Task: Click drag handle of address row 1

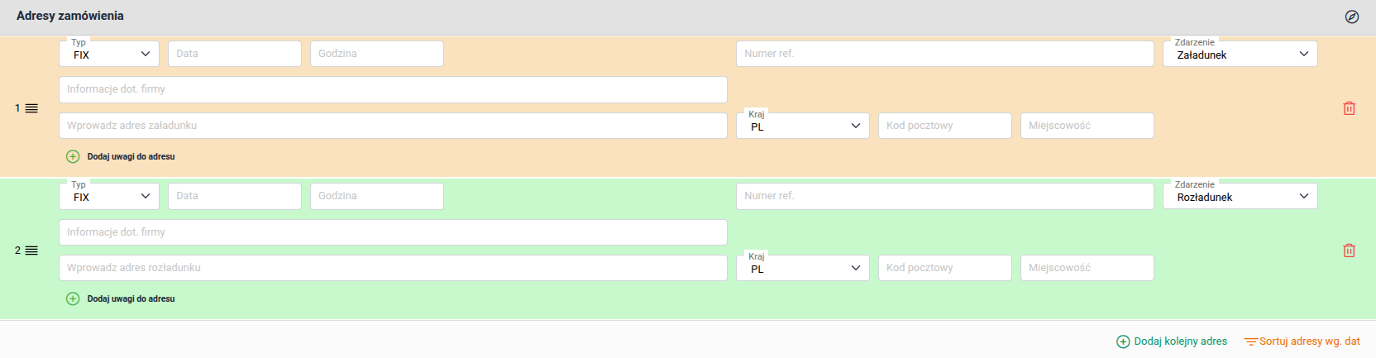Action: pyautogui.click(x=31, y=108)
